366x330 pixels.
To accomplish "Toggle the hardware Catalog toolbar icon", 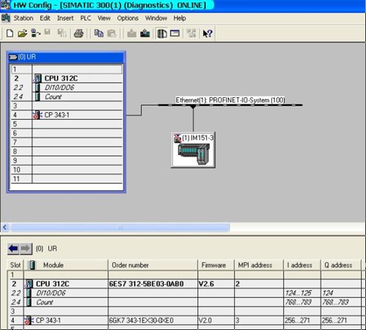I will [x=162, y=33].
